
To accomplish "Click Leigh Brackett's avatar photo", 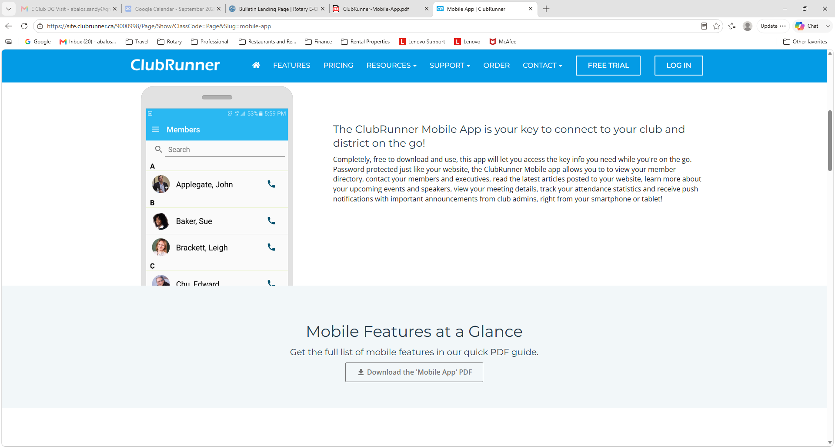I will 161,247.
